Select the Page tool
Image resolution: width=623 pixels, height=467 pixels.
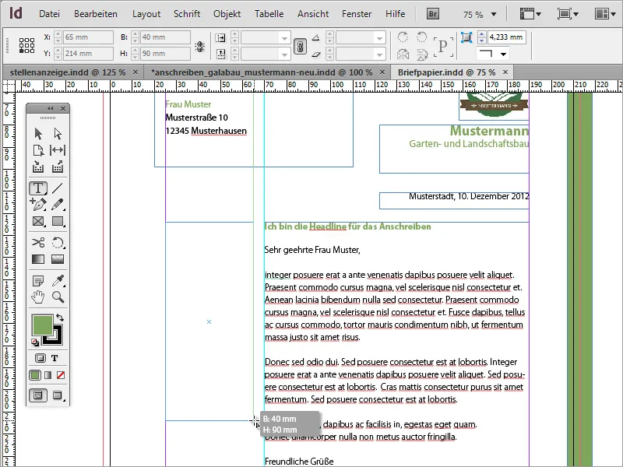click(x=38, y=150)
